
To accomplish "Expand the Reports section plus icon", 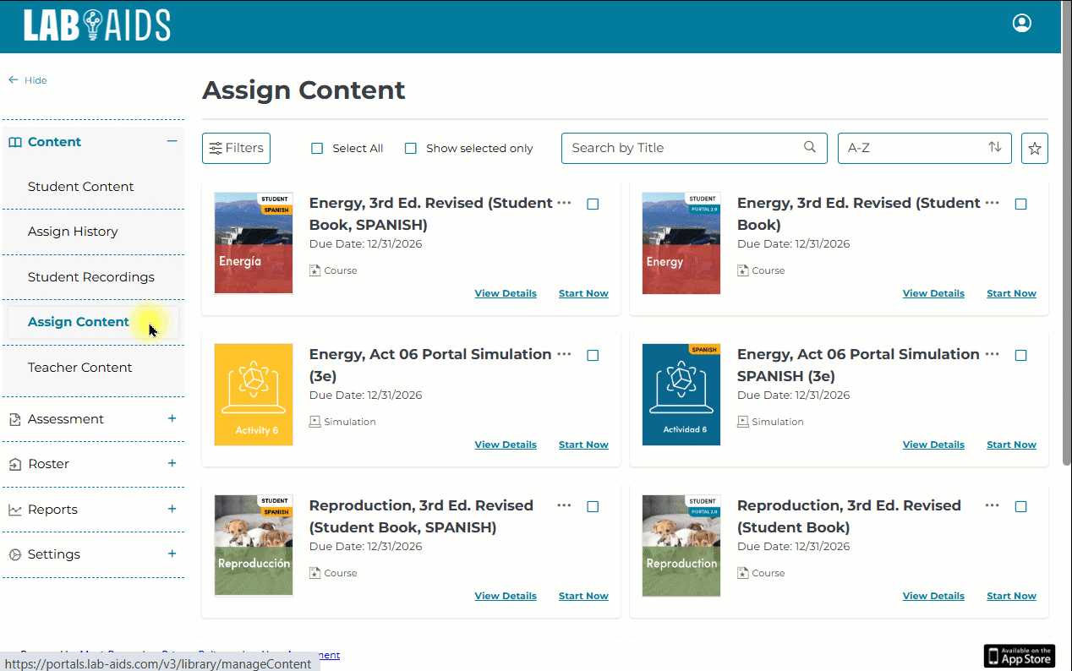I will click(x=172, y=509).
